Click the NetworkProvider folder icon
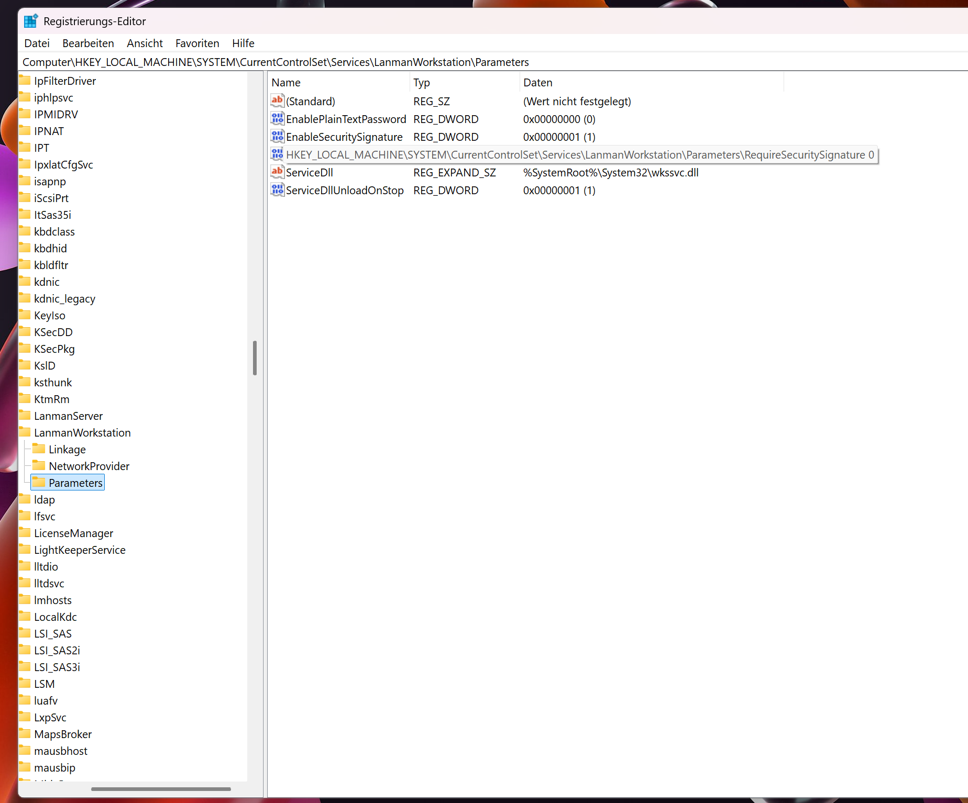 click(x=39, y=465)
